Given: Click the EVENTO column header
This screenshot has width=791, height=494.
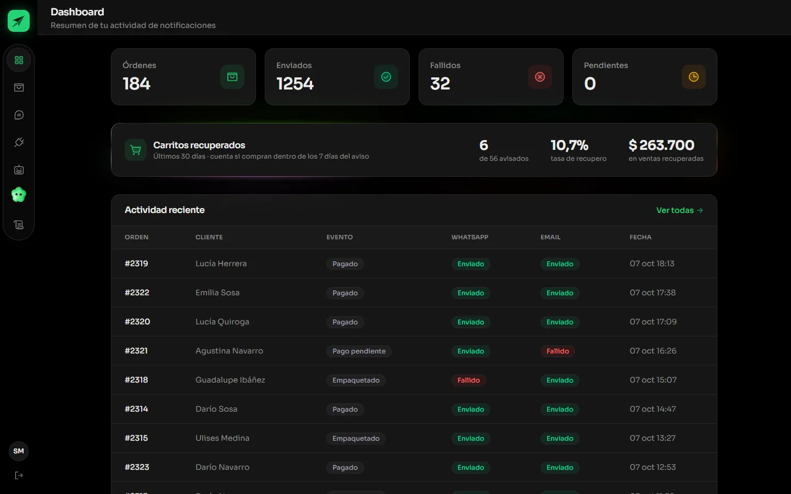Looking at the screenshot, I should (x=339, y=237).
